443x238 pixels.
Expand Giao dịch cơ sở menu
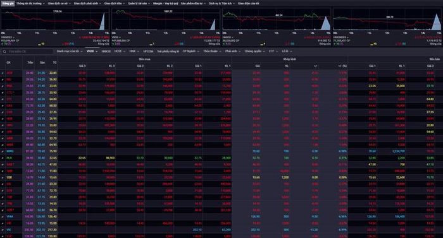58,3
